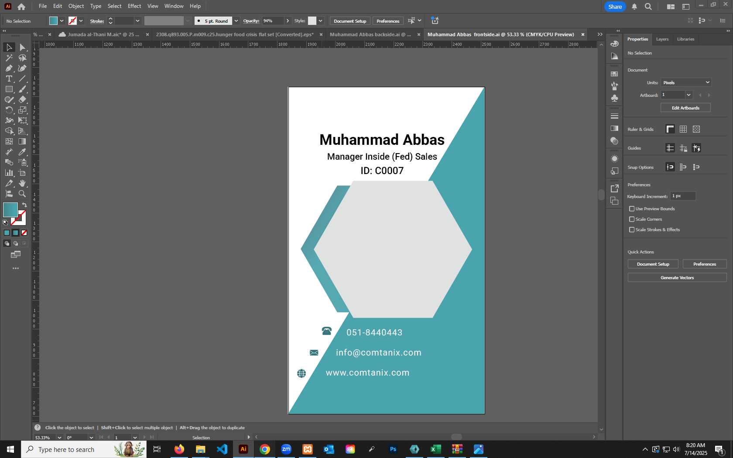This screenshot has height=458, width=733.
Task: Open the stroke color dropdown arrow
Action: (x=81, y=21)
